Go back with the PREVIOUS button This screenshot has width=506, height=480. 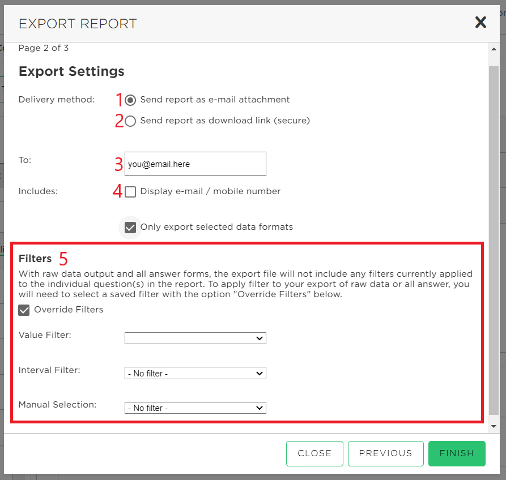click(386, 453)
